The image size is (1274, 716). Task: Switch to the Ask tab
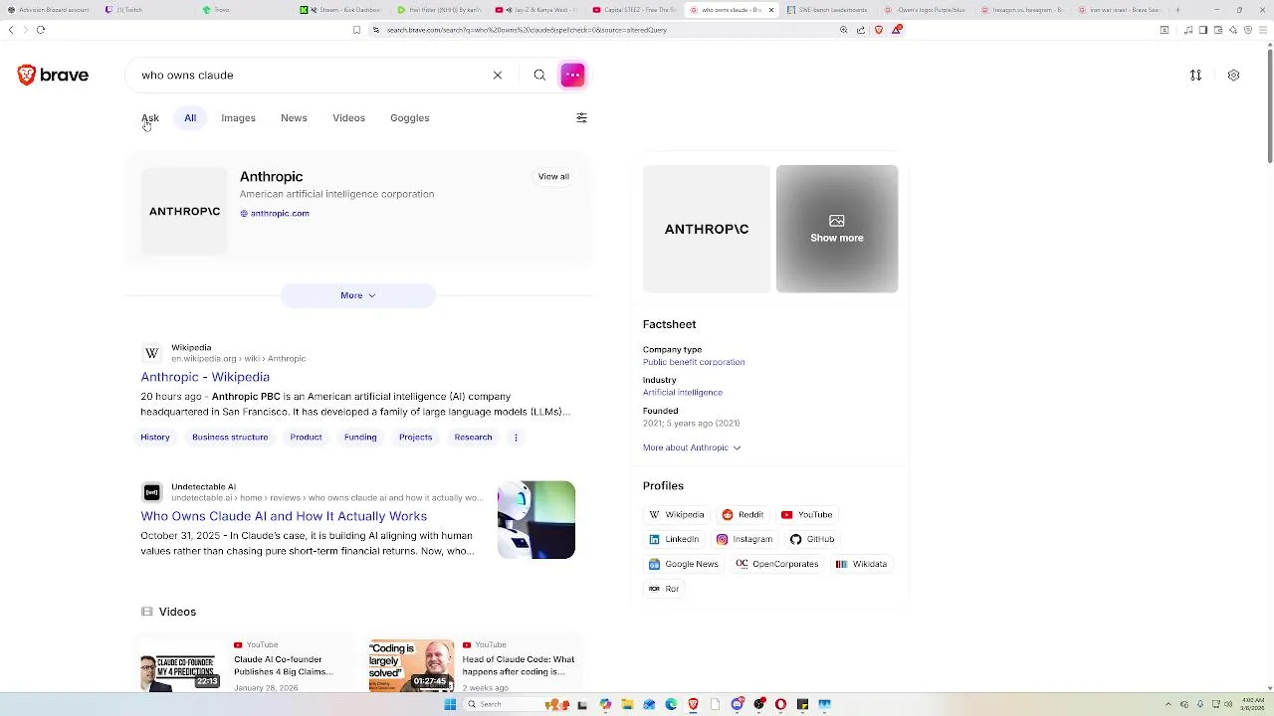[150, 117]
